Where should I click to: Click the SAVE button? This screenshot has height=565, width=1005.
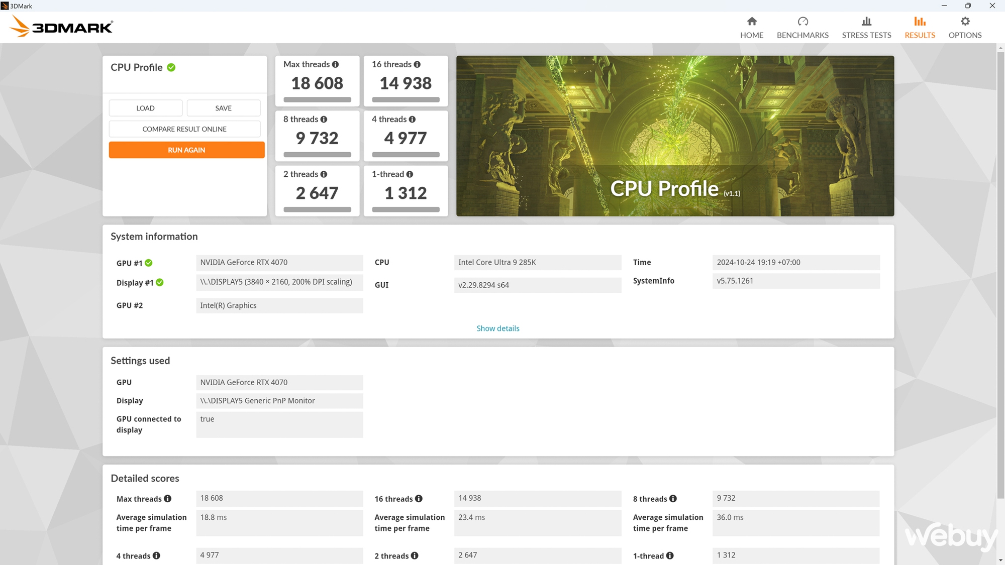pyautogui.click(x=224, y=108)
